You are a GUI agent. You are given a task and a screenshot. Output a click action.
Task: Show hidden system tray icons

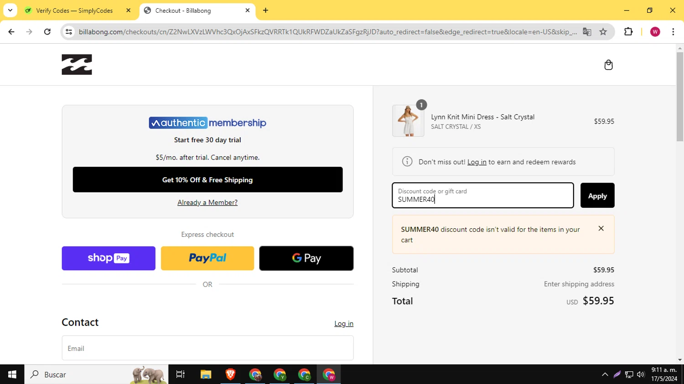point(605,374)
